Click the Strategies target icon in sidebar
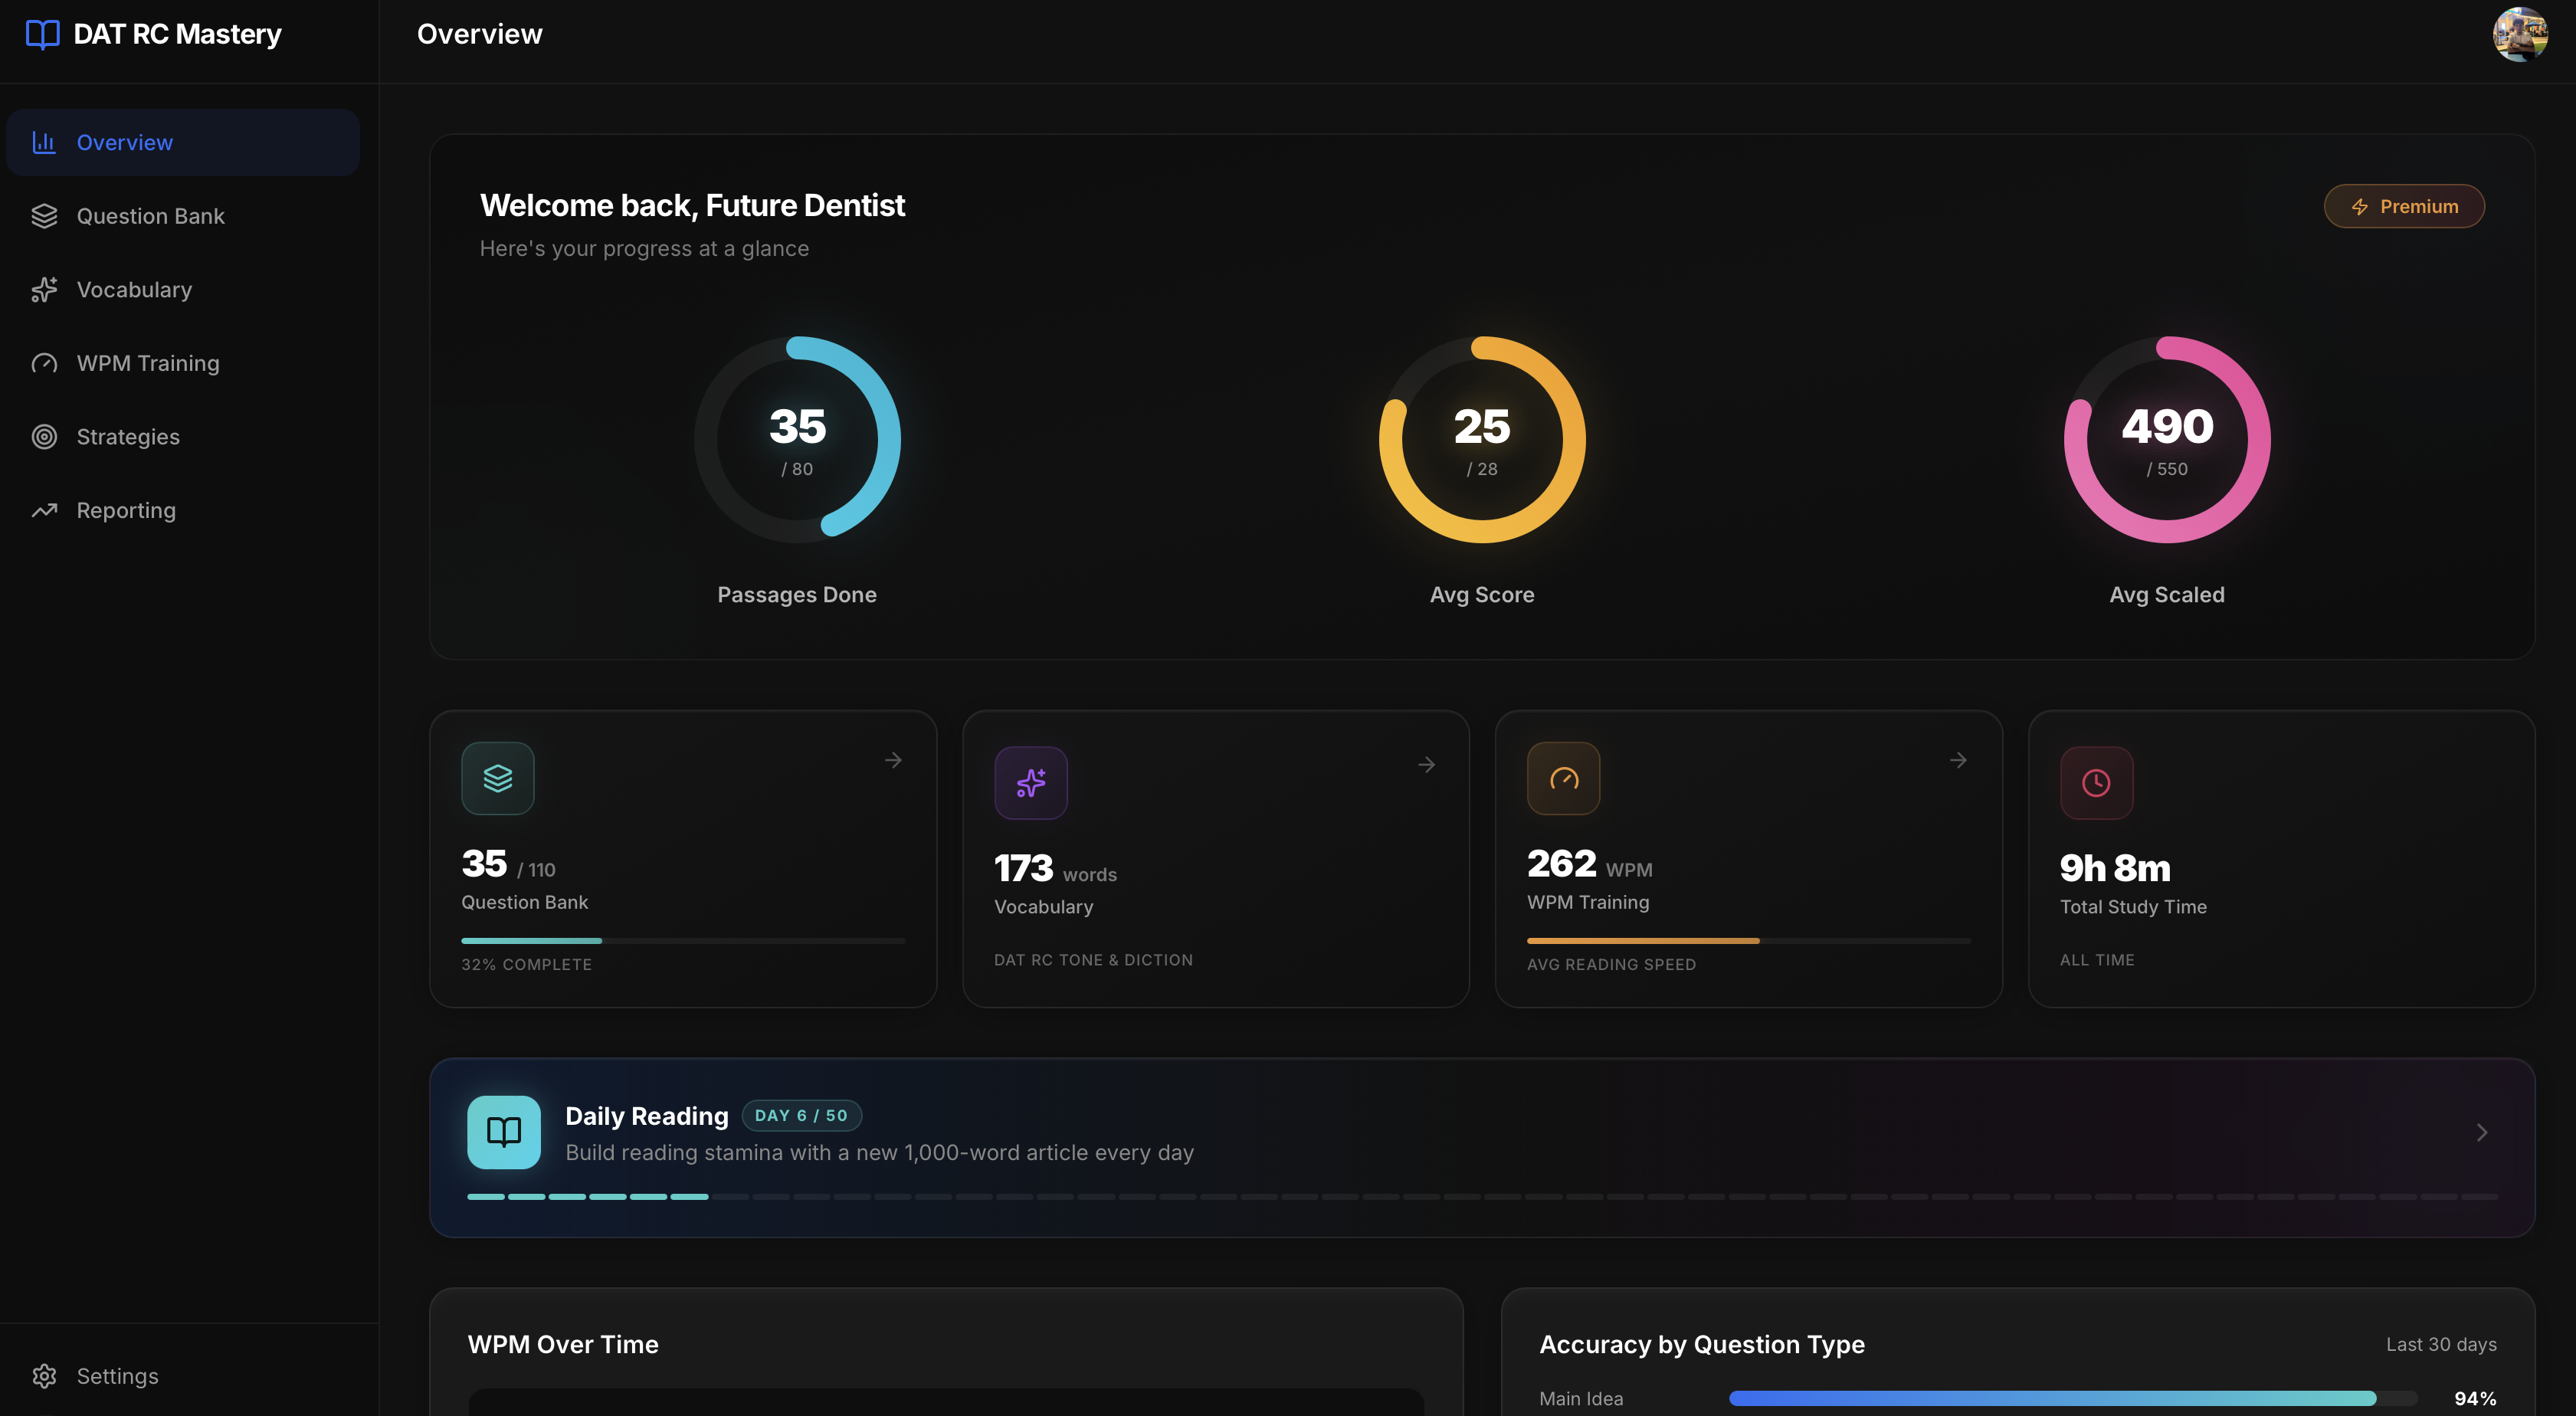 pos(44,437)
